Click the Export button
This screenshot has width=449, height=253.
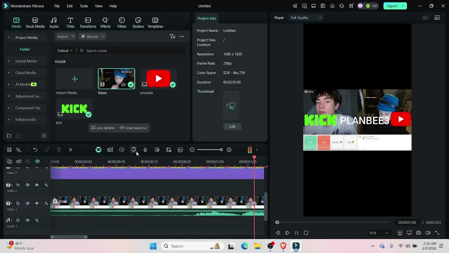click(x=395, y=6)
